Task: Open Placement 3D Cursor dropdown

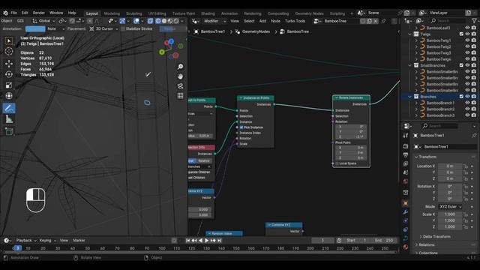Action: point(103,28)
